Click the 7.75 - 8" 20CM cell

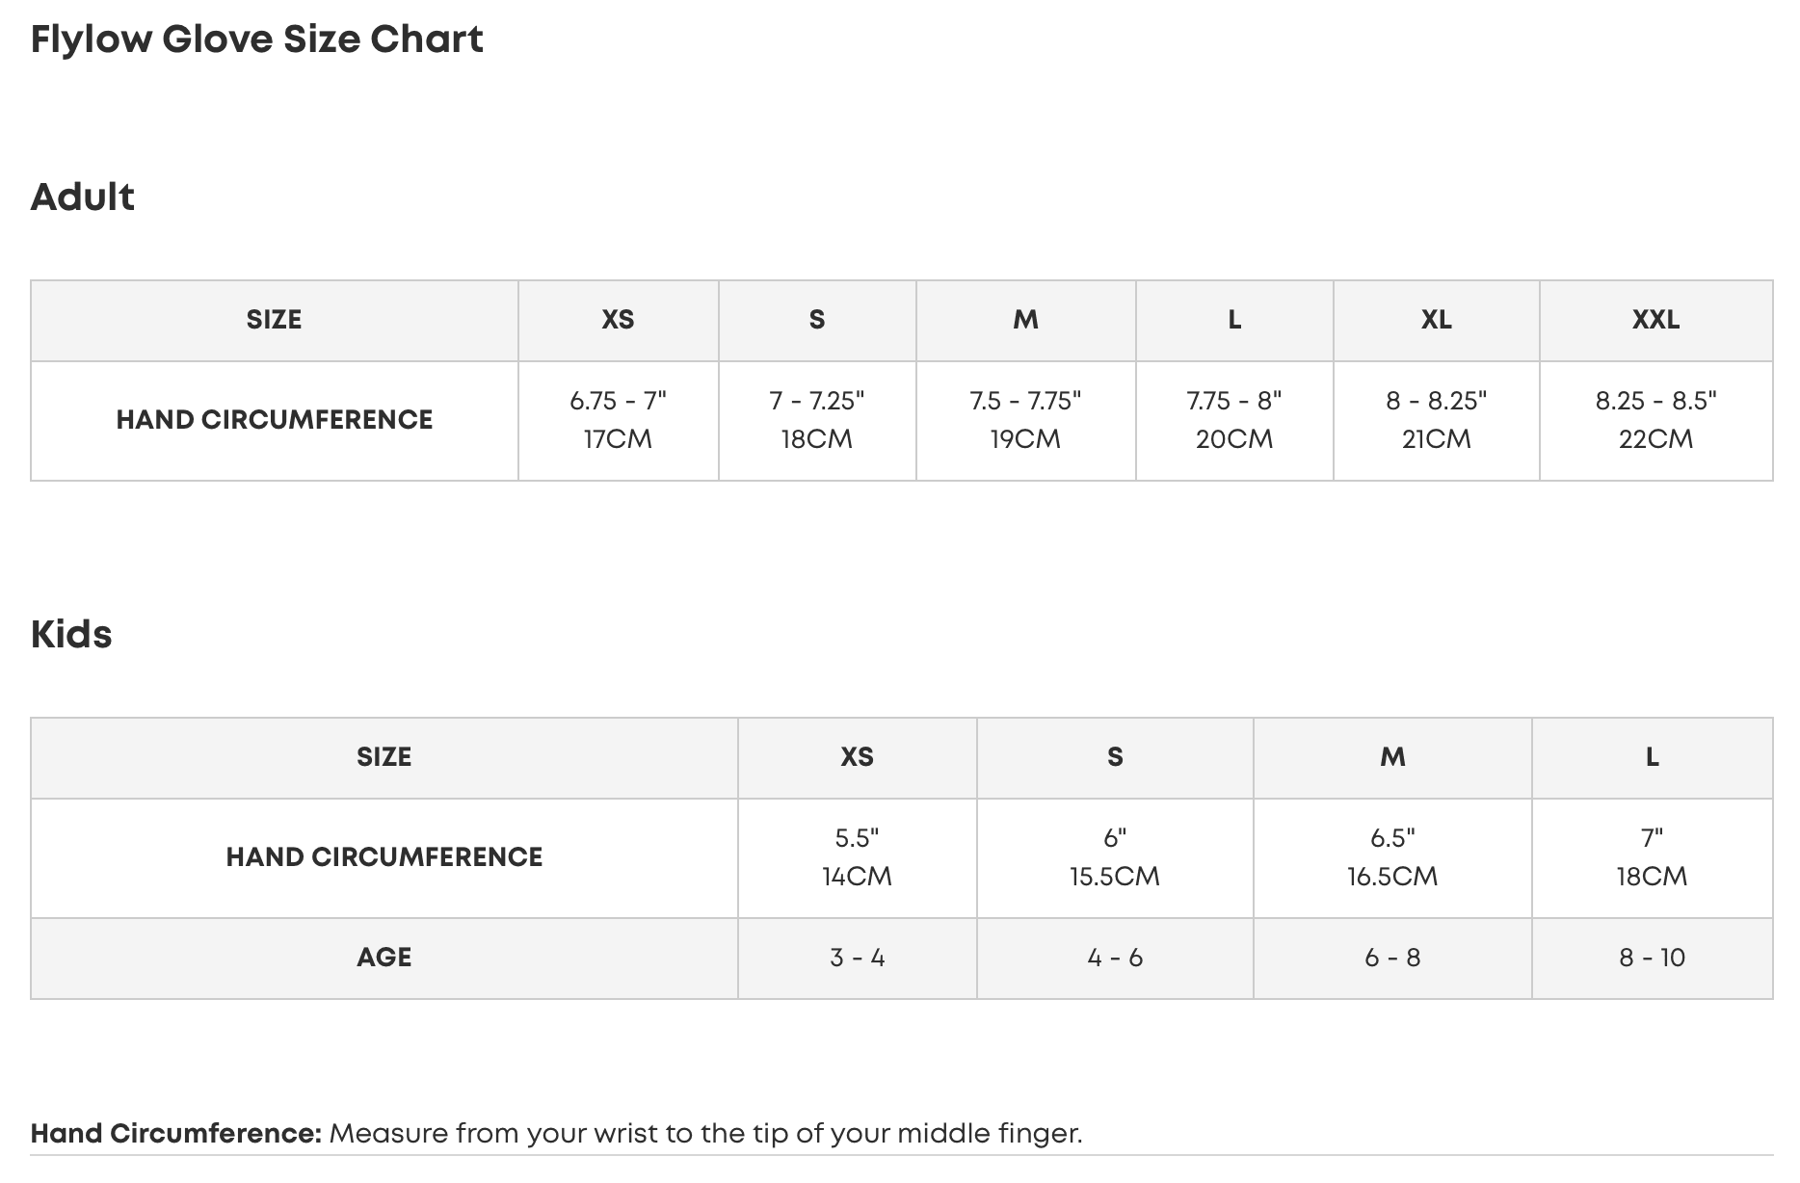pyautogui.click(x=1234, y=420)
